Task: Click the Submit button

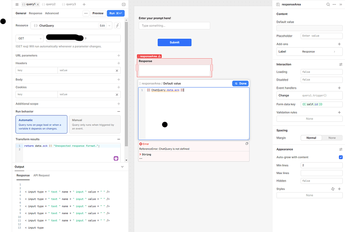Action: (x=174, y=42)
